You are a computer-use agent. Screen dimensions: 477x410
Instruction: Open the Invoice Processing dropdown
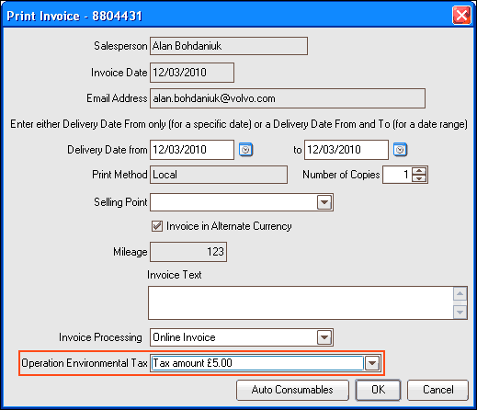pos(324,337)
